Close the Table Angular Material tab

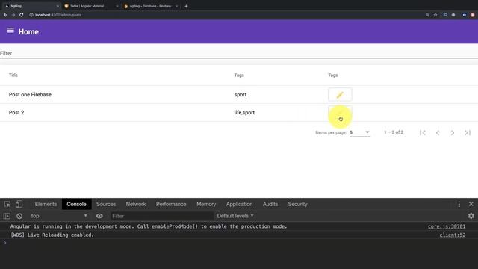pos(117,6)
